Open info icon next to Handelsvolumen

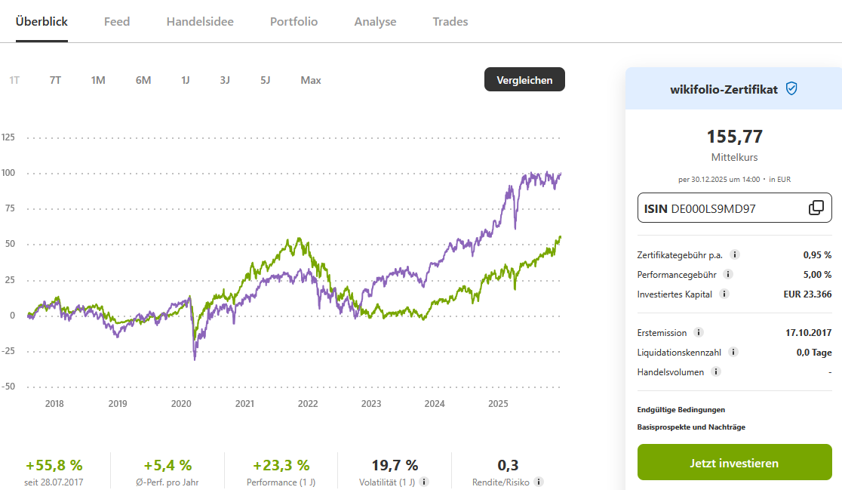tap(716, 371)
